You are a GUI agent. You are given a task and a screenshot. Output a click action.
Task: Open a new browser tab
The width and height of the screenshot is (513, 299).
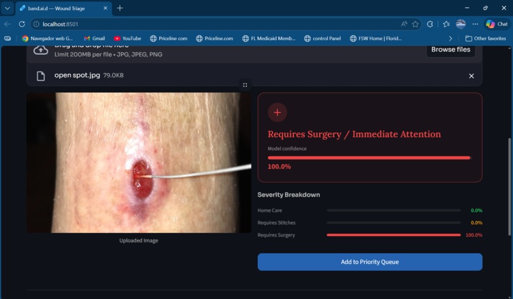(x=120, y=8)
